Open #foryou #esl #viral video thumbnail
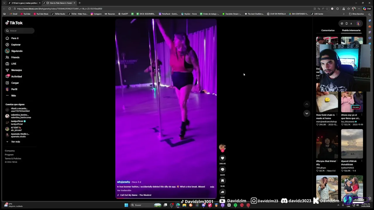This screenshot has height=210, width=374. point(327,144)
